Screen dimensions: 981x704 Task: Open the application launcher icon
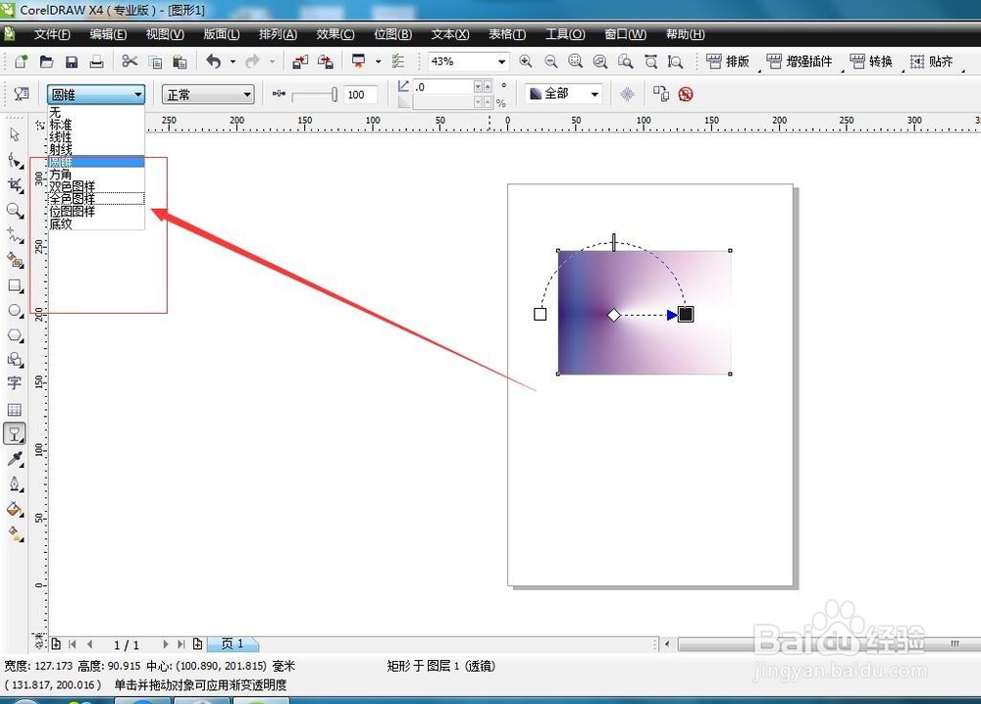tap(358, 61)
